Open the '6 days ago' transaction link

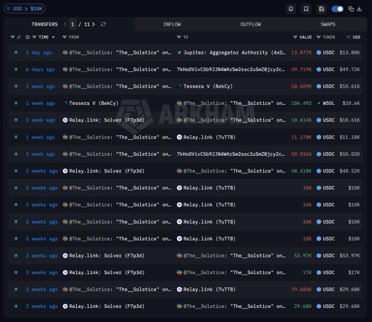point(40,69)
